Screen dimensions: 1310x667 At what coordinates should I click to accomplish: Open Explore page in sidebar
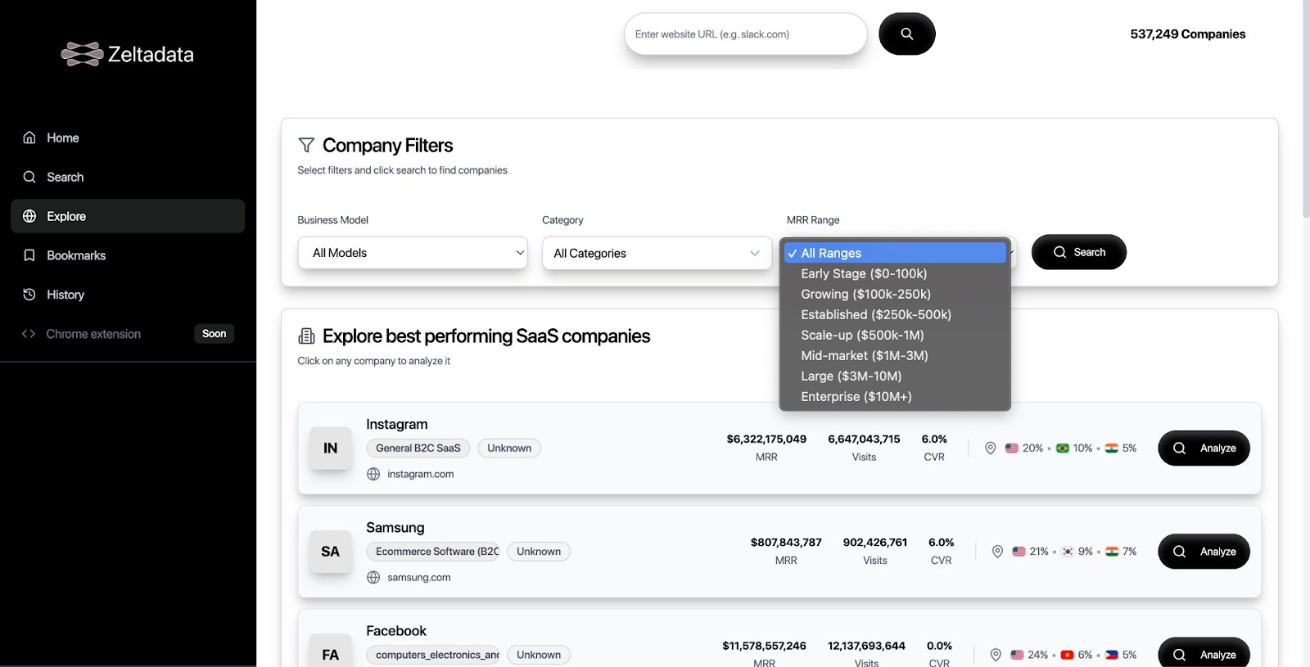pyautogui.click(x=128, y=216)
